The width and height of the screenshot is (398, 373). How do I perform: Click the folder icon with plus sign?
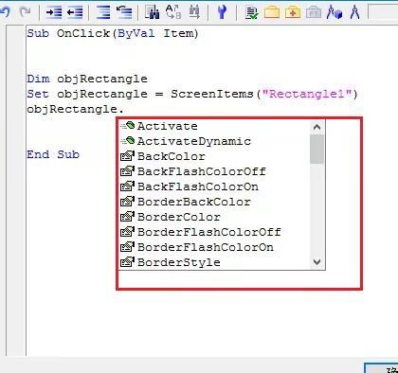pos(293,12)
